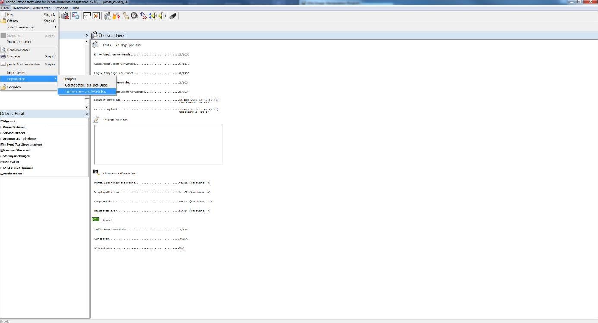Expand the Sommer-/Winterzeit section
The width and height of the screenshot is (598, 323).
(x=2, y=150)
